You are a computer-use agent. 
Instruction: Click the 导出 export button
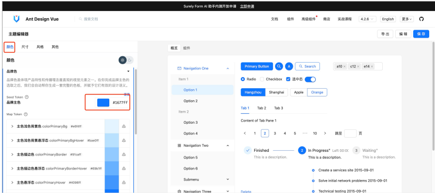[x=385, y=34]
